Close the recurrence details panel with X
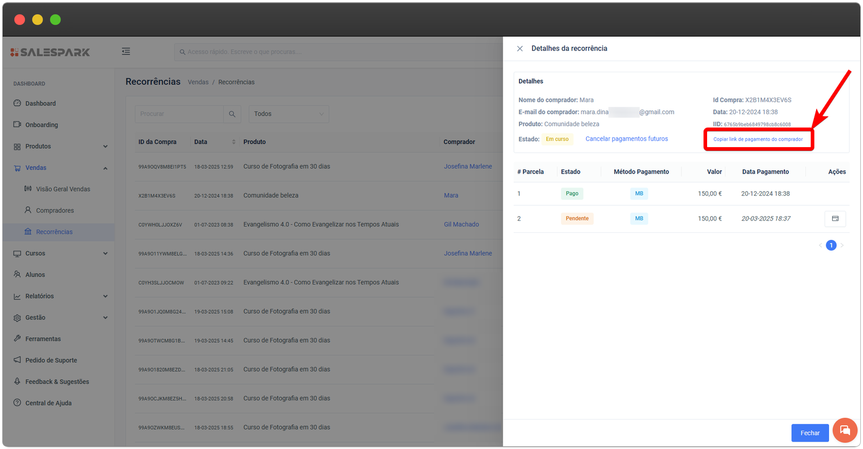863x449 pixels. click(x=520, y=49)
